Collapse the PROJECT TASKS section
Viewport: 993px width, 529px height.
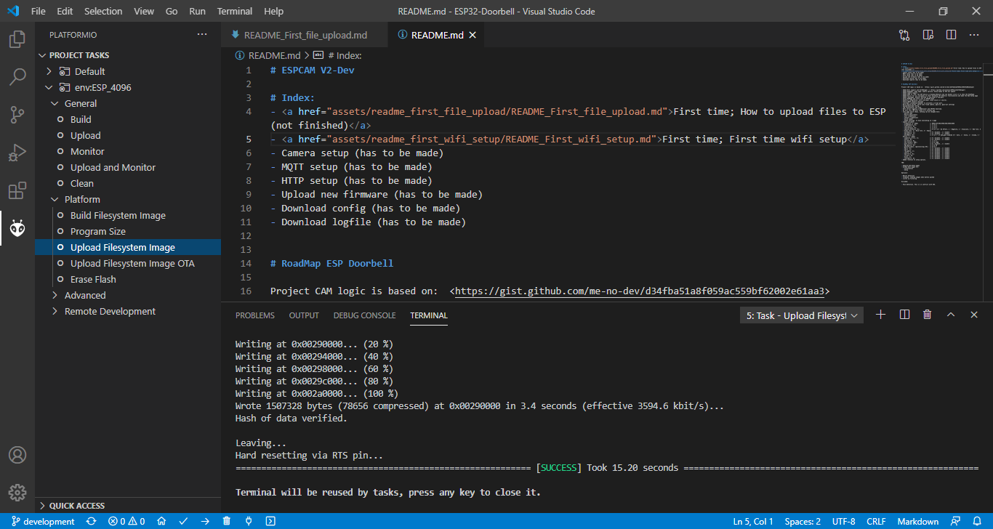tap(79, 55)
